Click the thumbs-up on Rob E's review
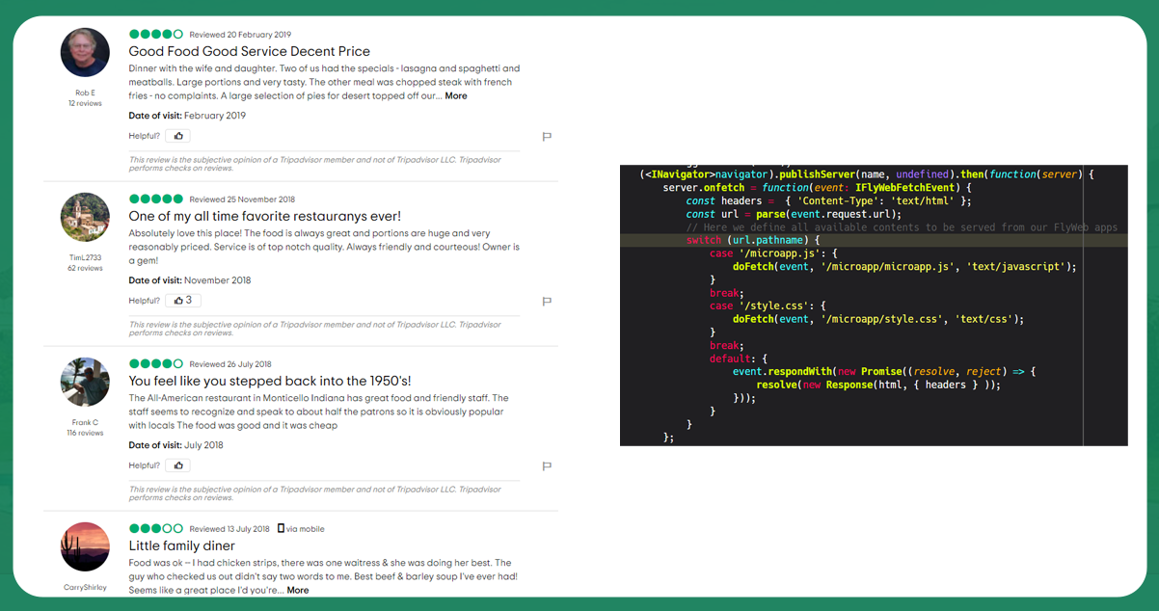This screenshot has width=1159, height=611. click(178, 136)
